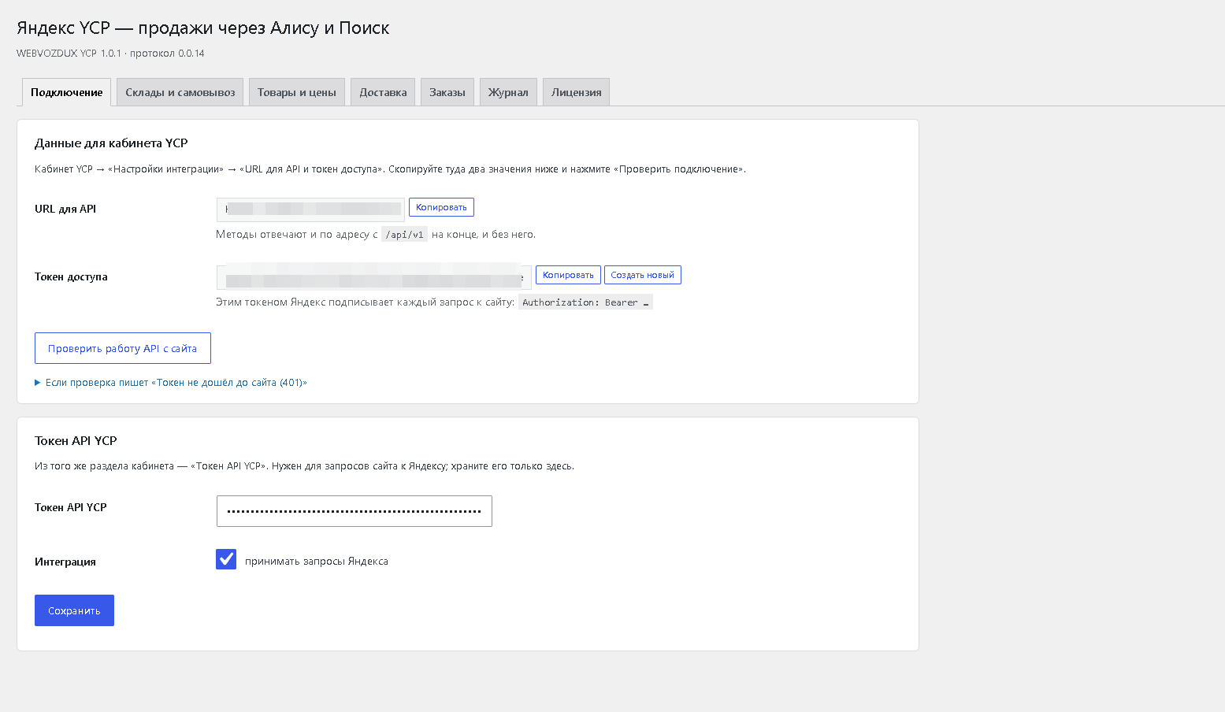The width and height of the screenshot is (1225, 712).
Task: Click the 'Токен API YCP' section heading
Action: point(76,441)
